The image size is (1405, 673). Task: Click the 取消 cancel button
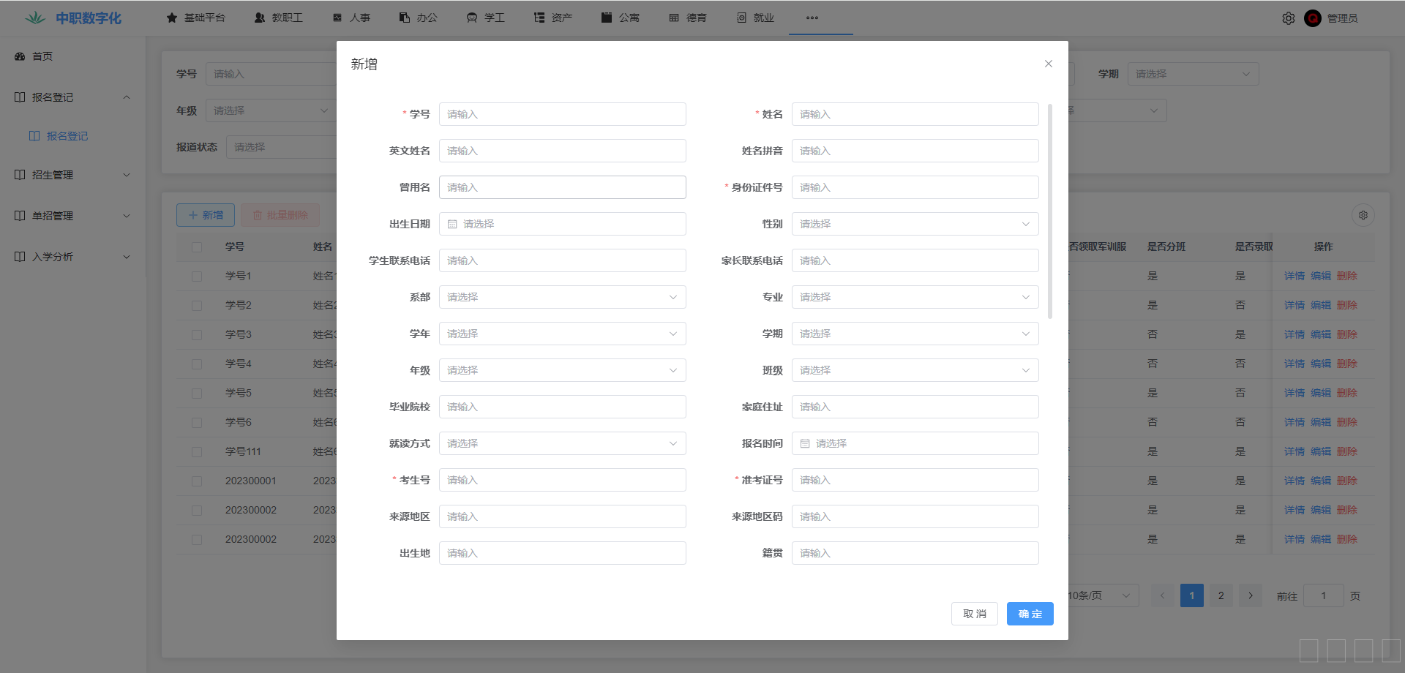pos(974,614)
